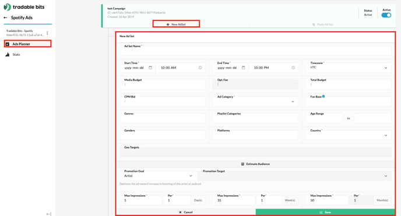Click the CPM Bid field
The height and width of the screenshot is (216, 401).
point(163,101)
